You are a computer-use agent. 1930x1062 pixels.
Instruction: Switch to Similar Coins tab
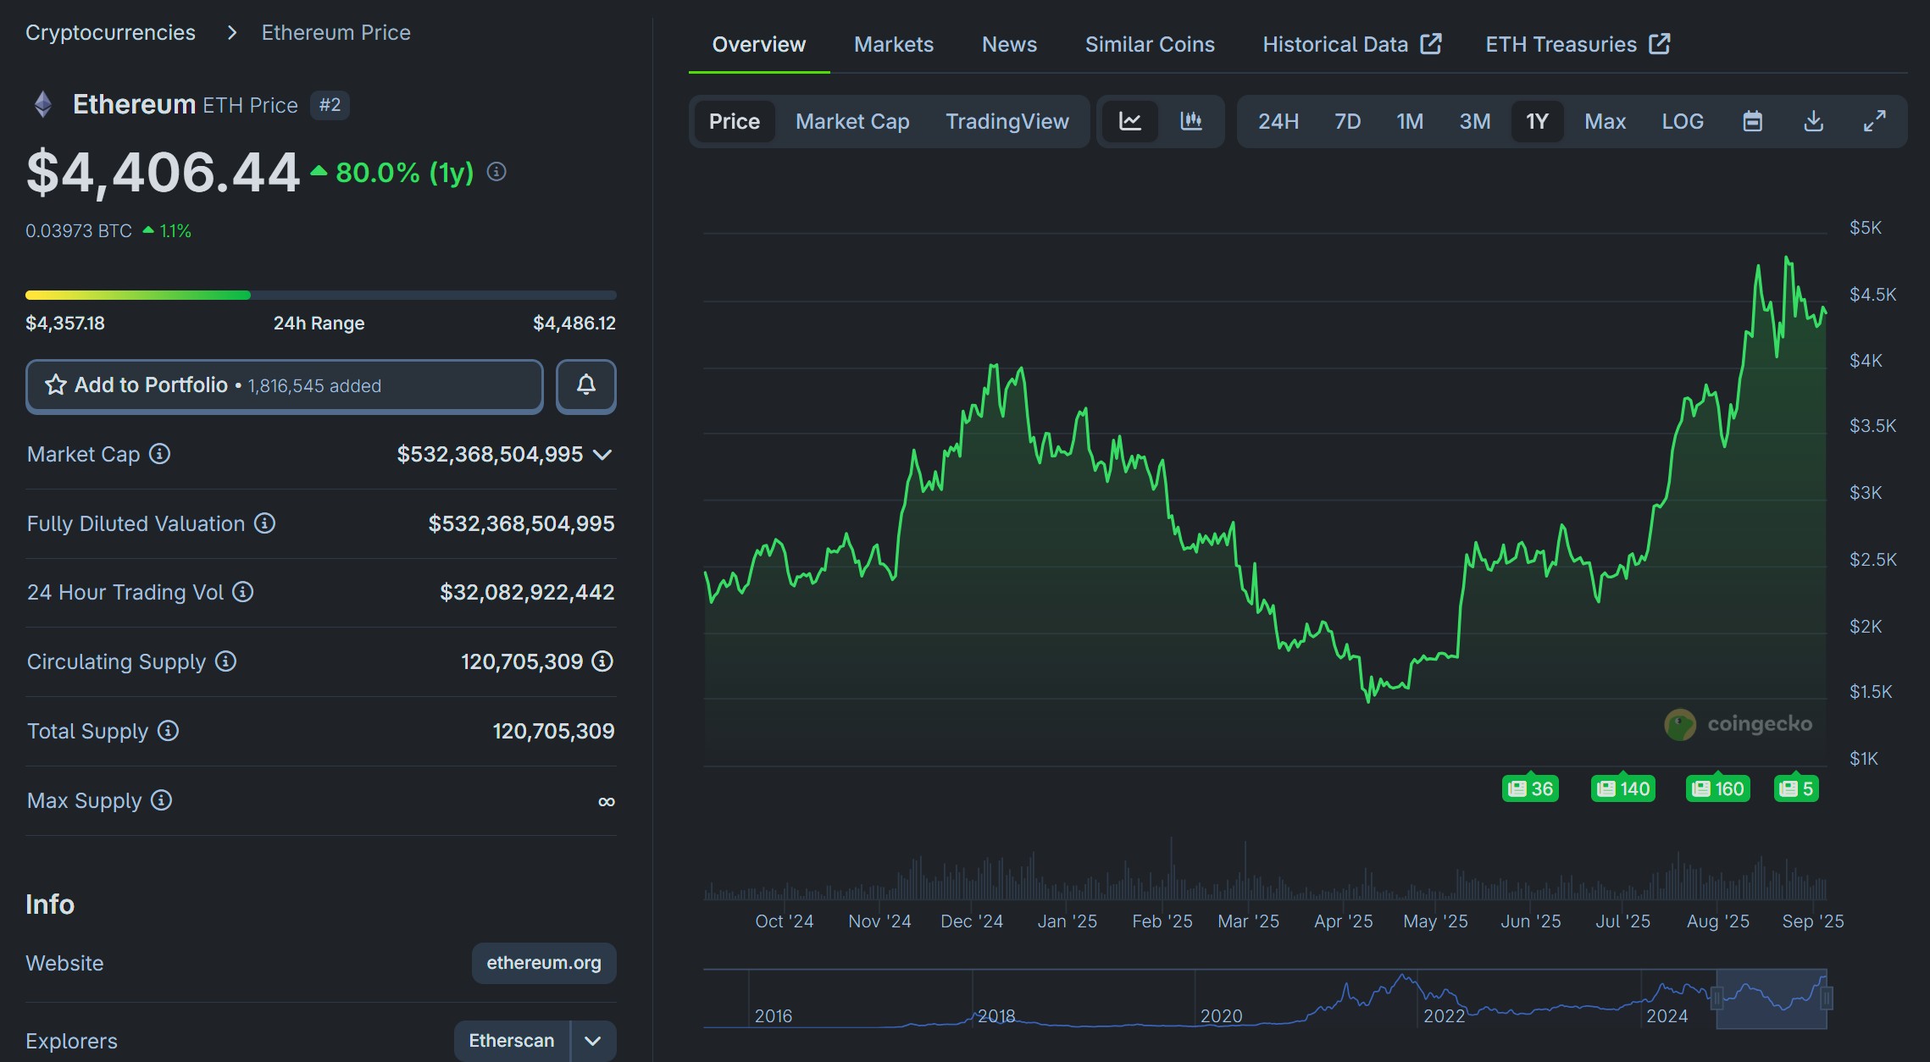click(1149, 44)
